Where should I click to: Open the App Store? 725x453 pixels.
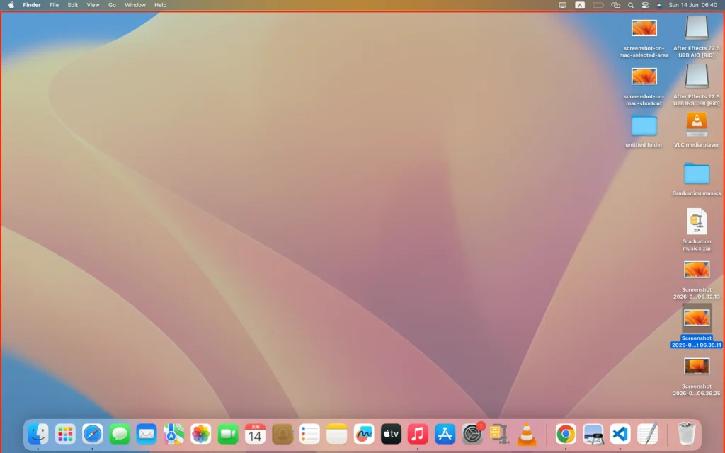coord(445,434)
